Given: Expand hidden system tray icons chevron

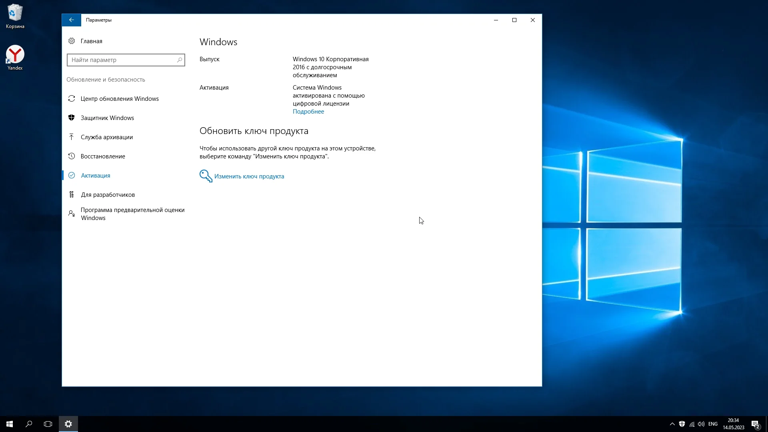Looking at the screenshot, I should 672,424.
